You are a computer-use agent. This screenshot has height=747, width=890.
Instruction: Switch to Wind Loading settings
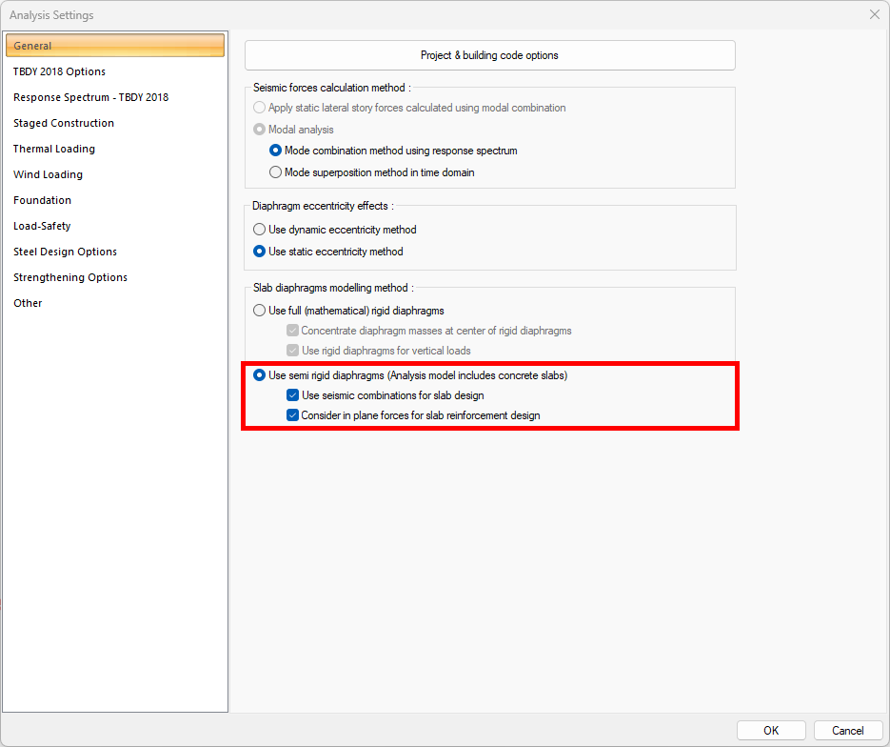point(48,174)
